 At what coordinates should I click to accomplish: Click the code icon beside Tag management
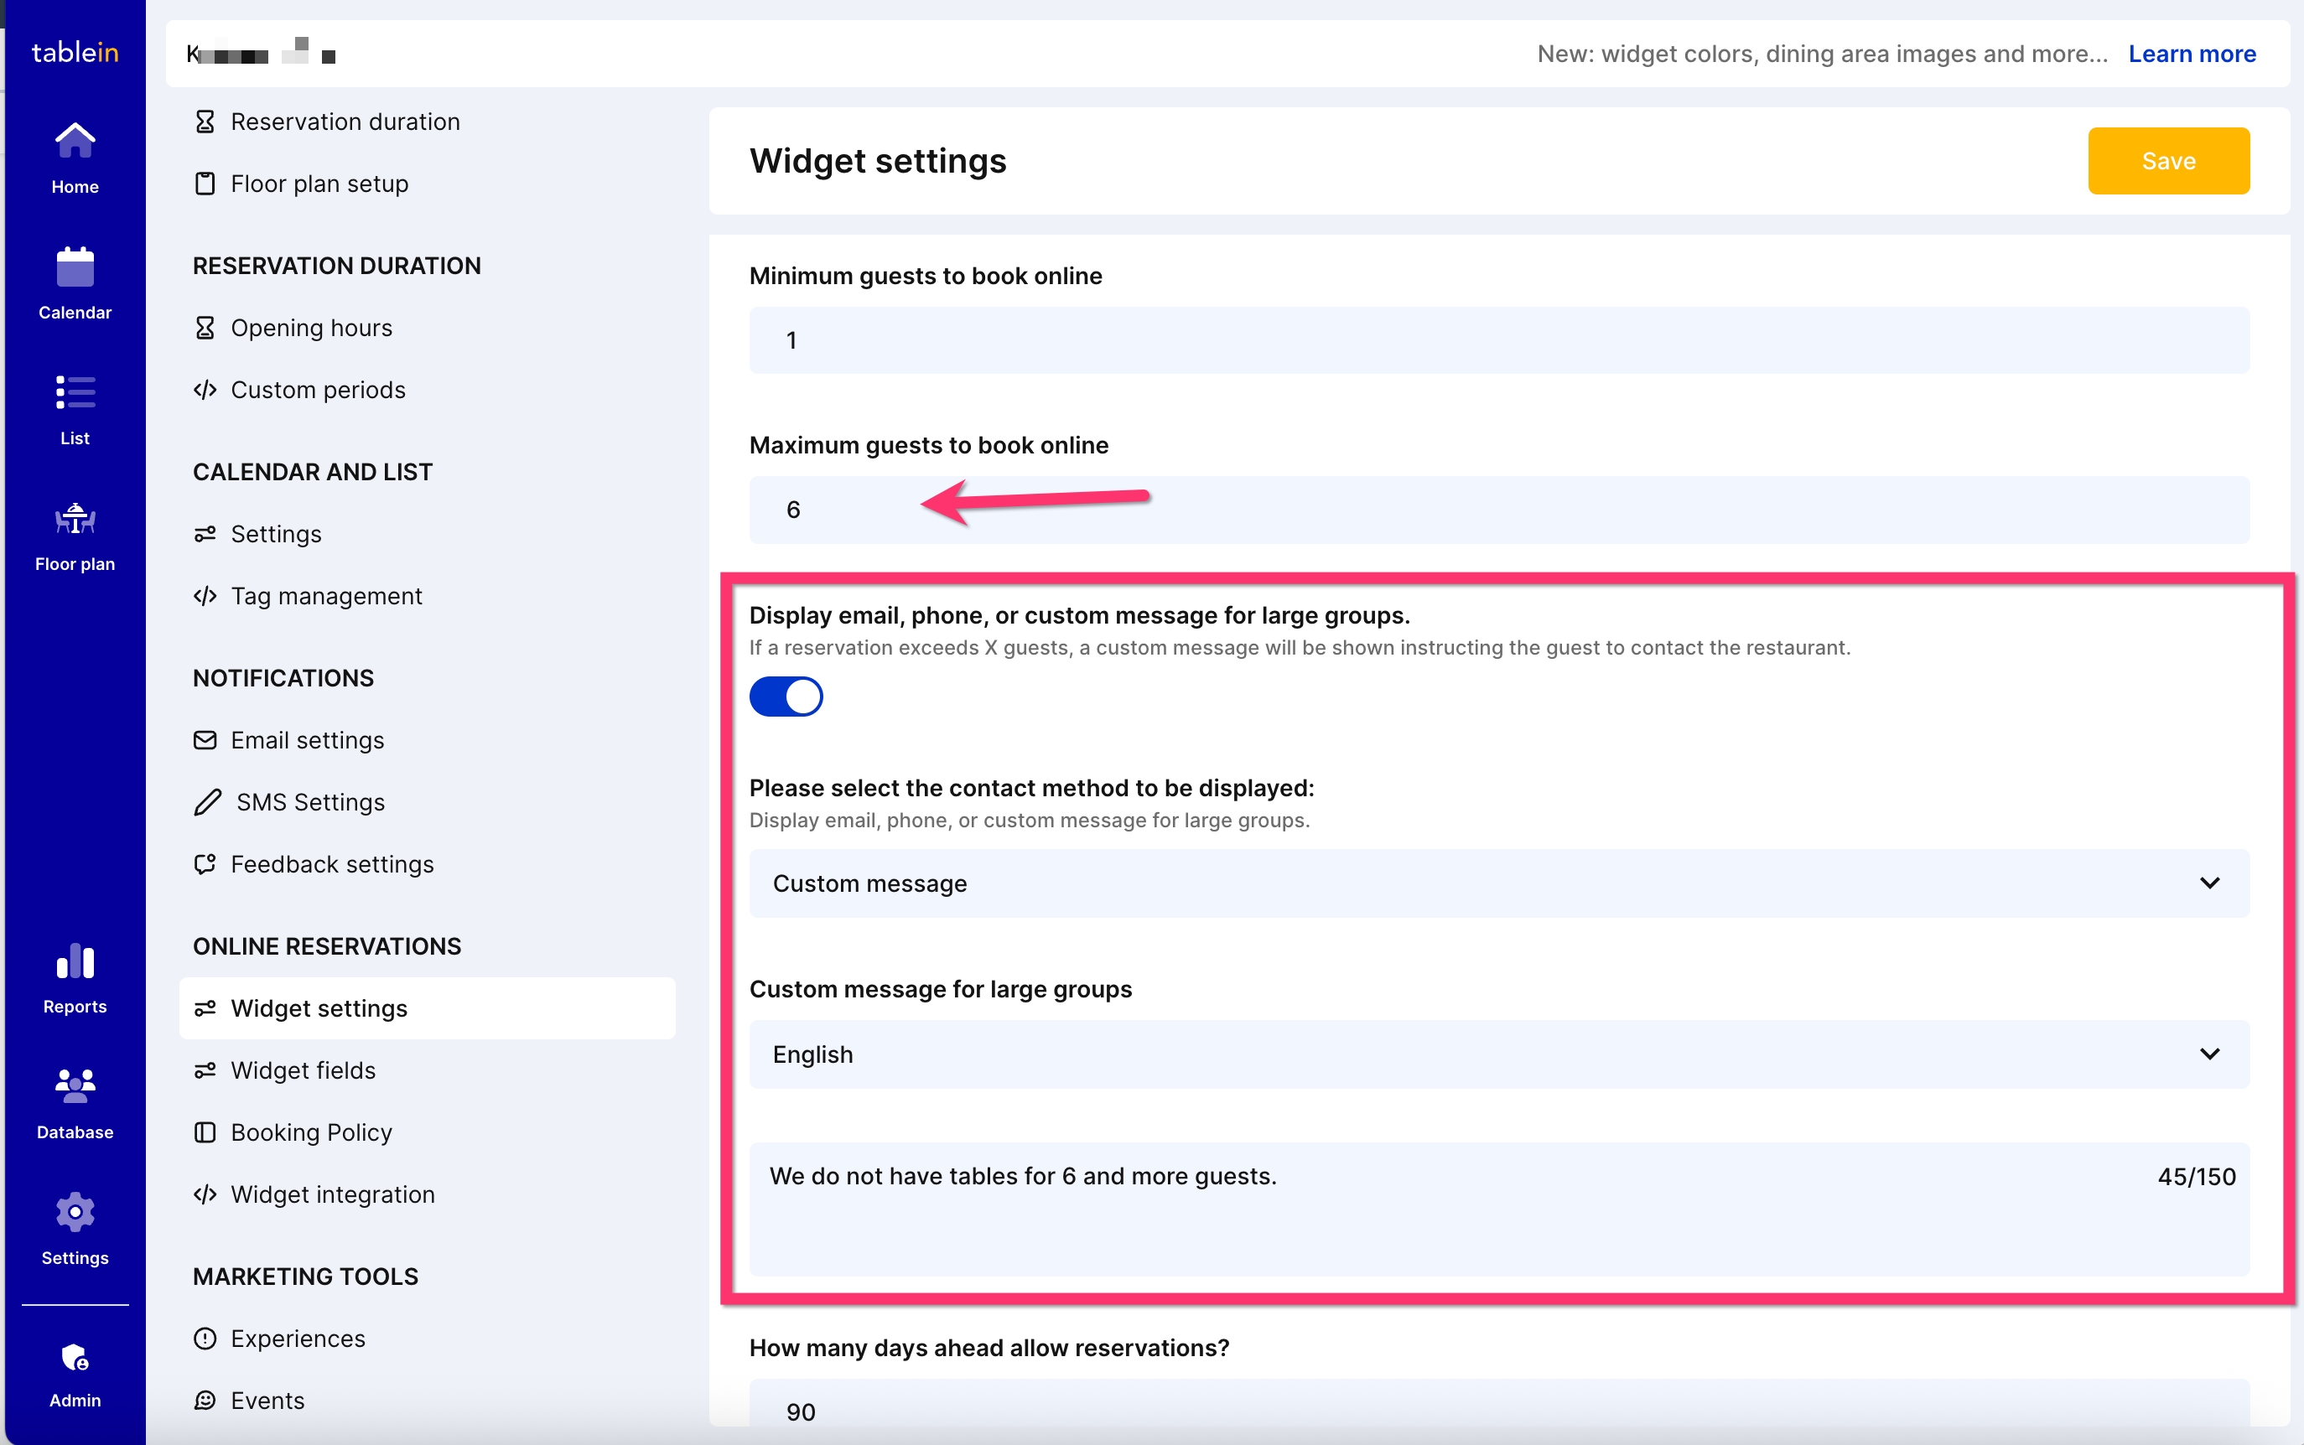click(205, 596)
